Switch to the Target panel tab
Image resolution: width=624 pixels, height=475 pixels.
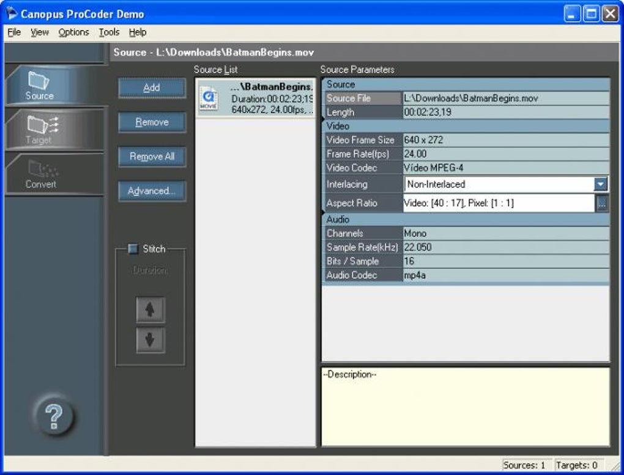click(54, 129)
